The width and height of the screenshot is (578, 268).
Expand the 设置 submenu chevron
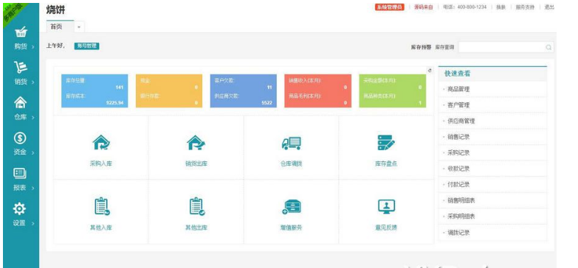(x=32, y=223)
